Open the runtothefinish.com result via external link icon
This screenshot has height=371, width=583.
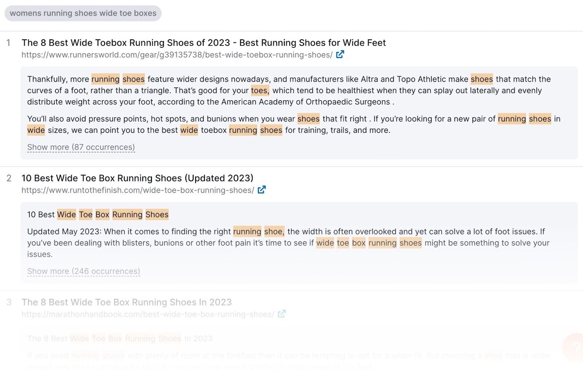point(261,189)
